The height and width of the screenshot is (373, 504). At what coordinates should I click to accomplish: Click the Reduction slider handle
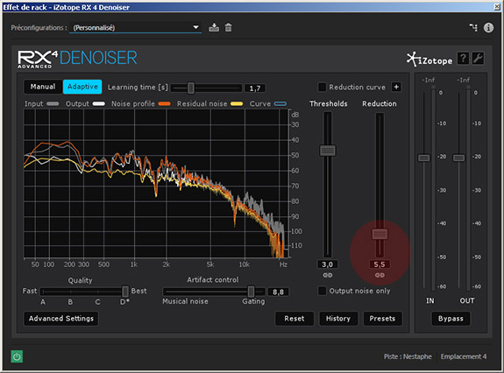(380, 234)
